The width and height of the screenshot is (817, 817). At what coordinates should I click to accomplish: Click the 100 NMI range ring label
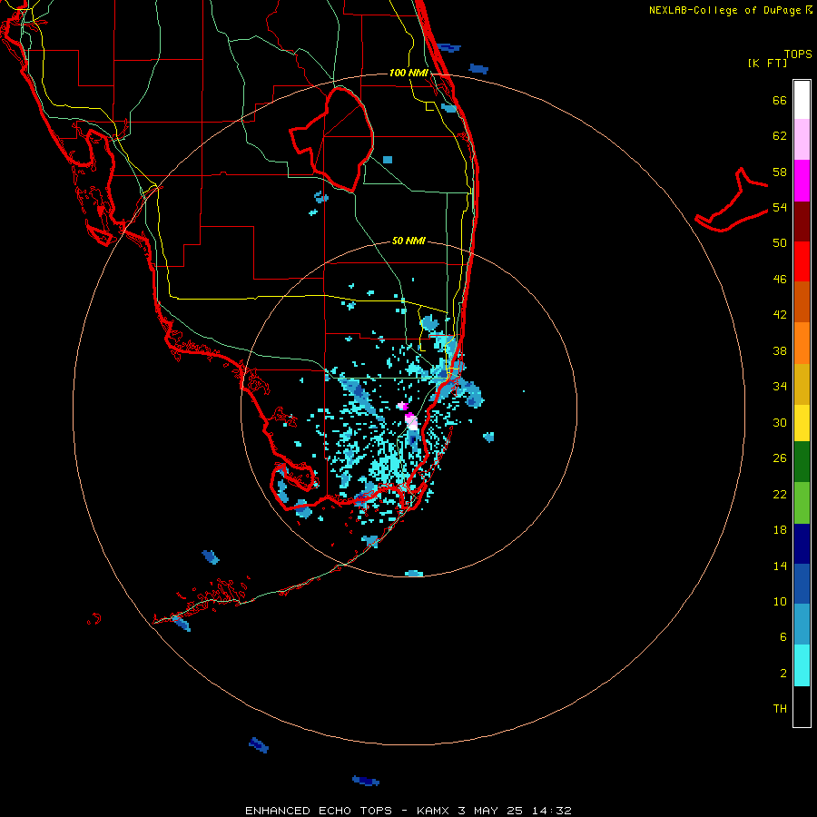pos(408,73)
